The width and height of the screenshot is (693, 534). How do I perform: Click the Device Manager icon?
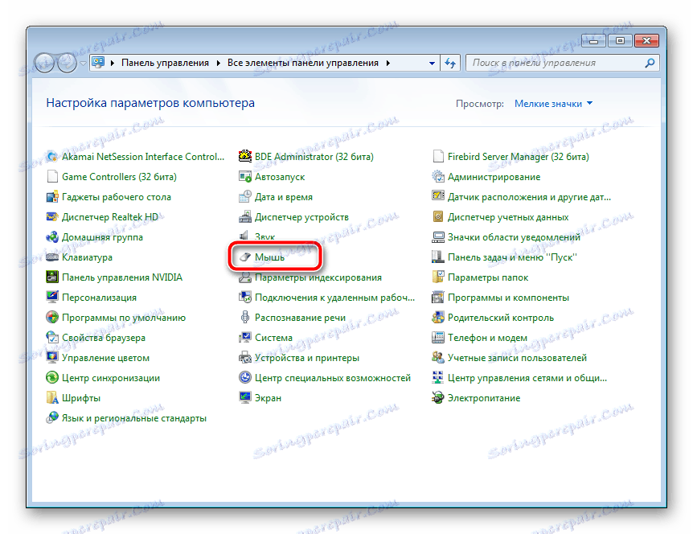coord(245,217)
